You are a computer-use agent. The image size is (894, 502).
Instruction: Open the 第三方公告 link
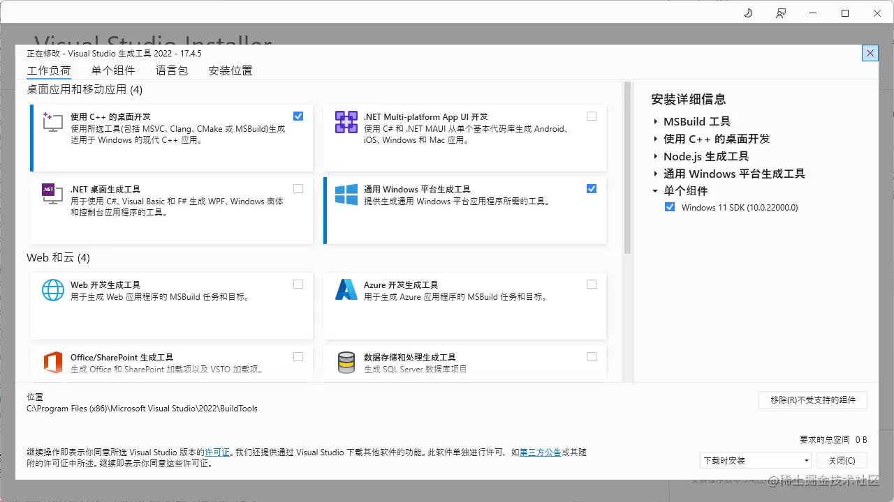click(x=541, y=452)
